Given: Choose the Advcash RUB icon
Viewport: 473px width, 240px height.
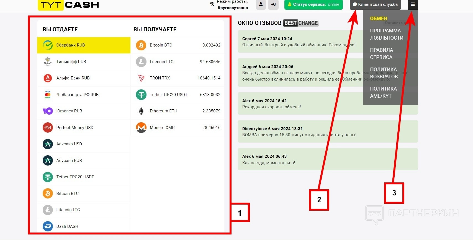Looking at the screenshot, I should tap(48, 160).
